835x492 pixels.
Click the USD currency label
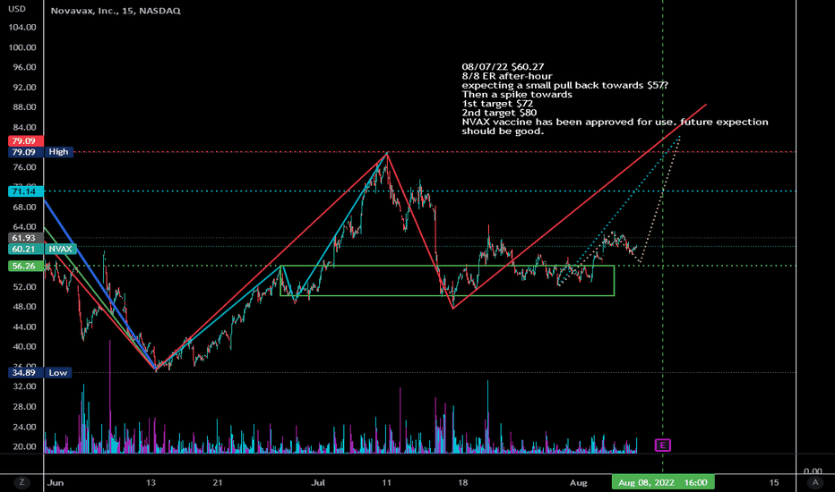(17, 9)
